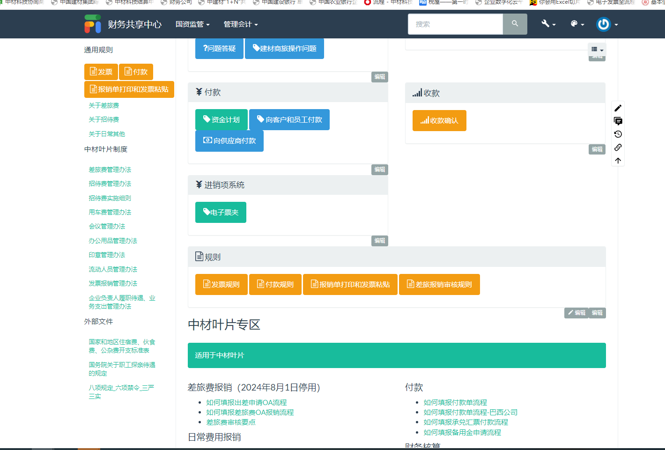Open 如何填报差旅费OA报销流程 link

pyautogui.click(x=250, y=412)
